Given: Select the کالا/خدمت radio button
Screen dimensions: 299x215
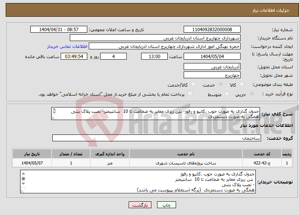Looking at the screenshot, I should click(194, 84).
